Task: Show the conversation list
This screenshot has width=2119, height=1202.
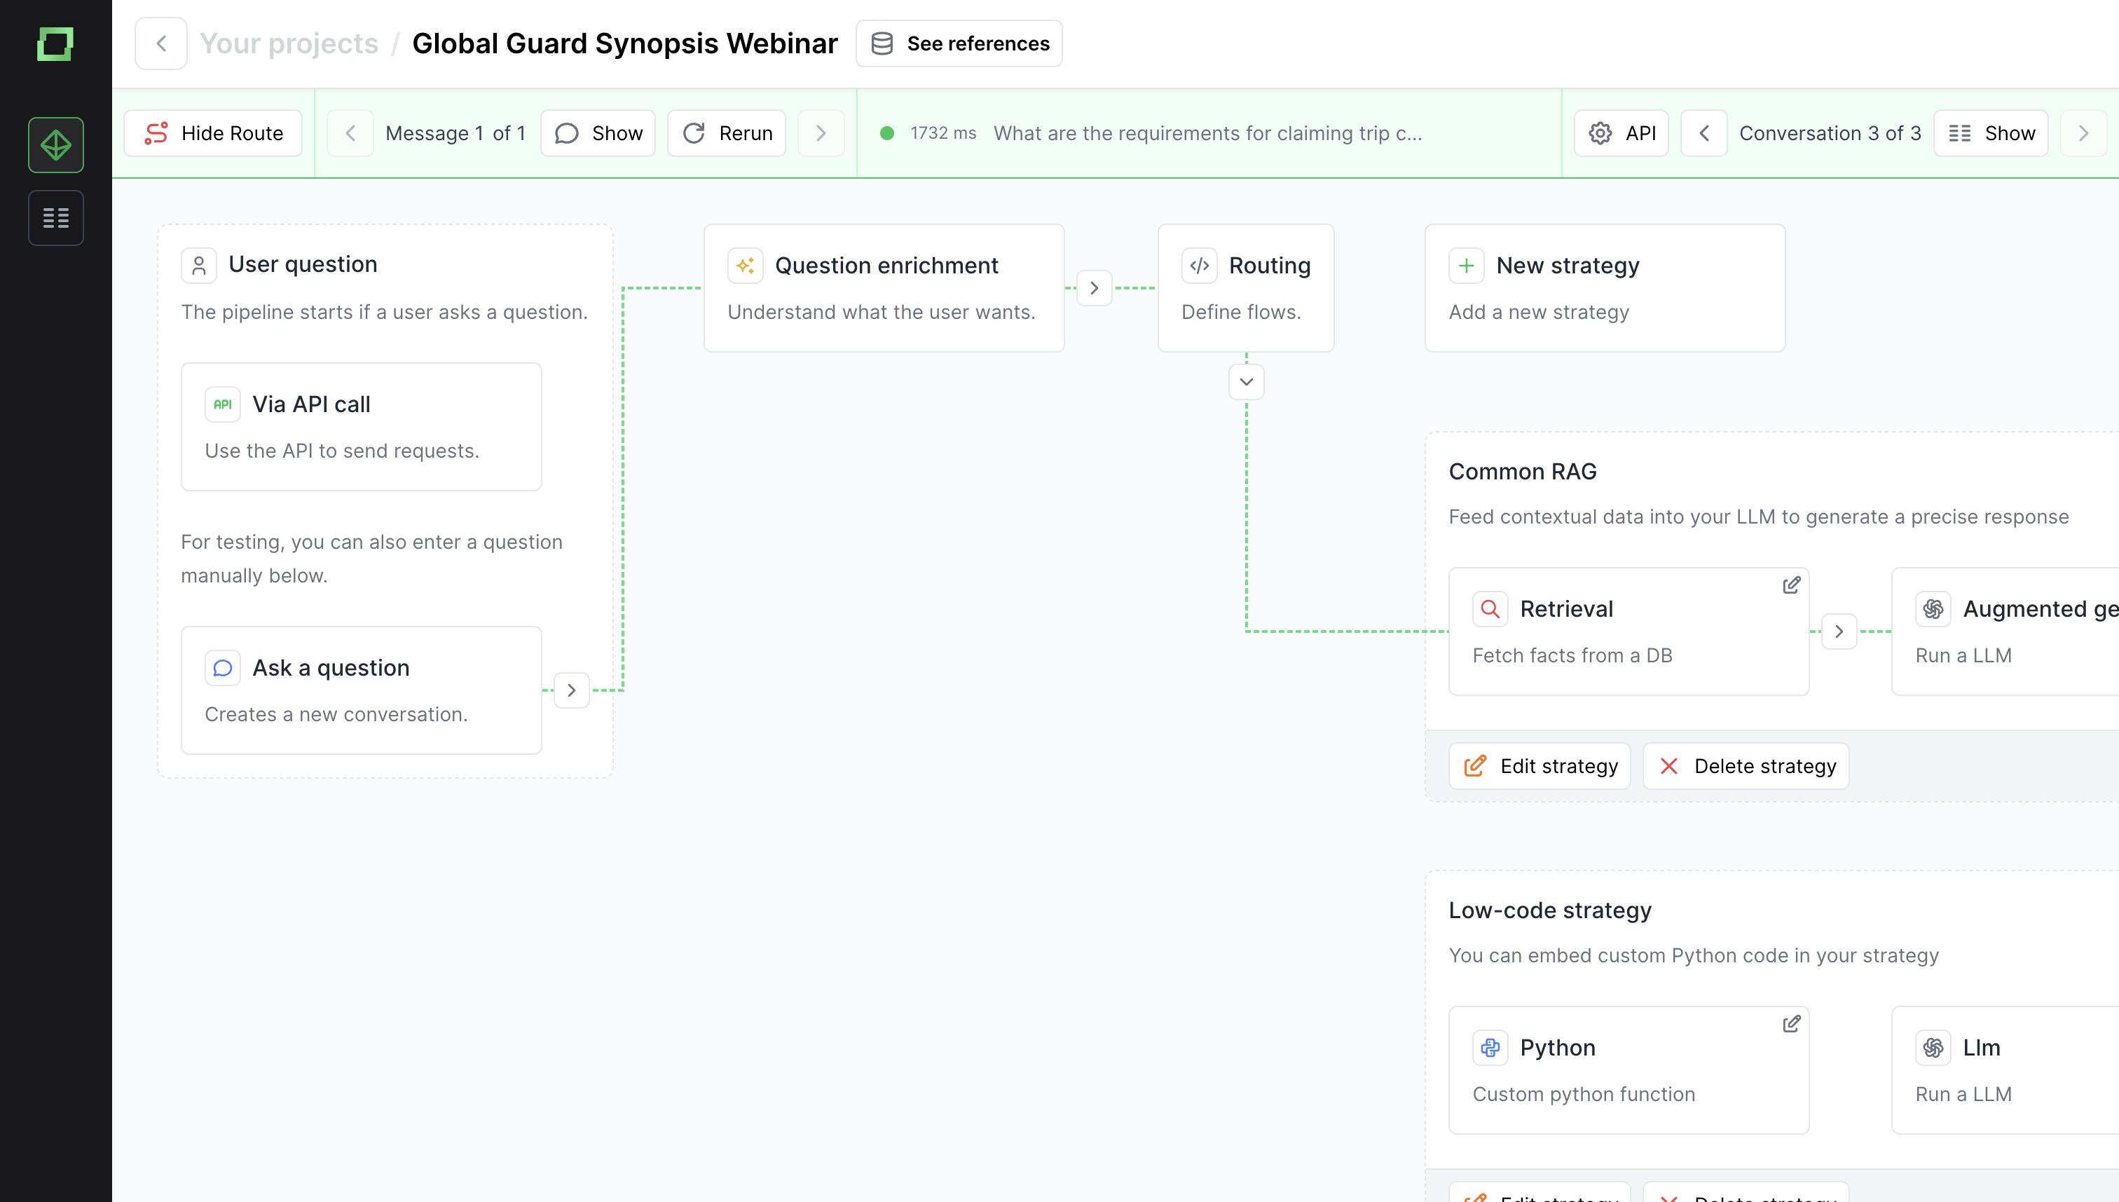Action: point(1990,133)
